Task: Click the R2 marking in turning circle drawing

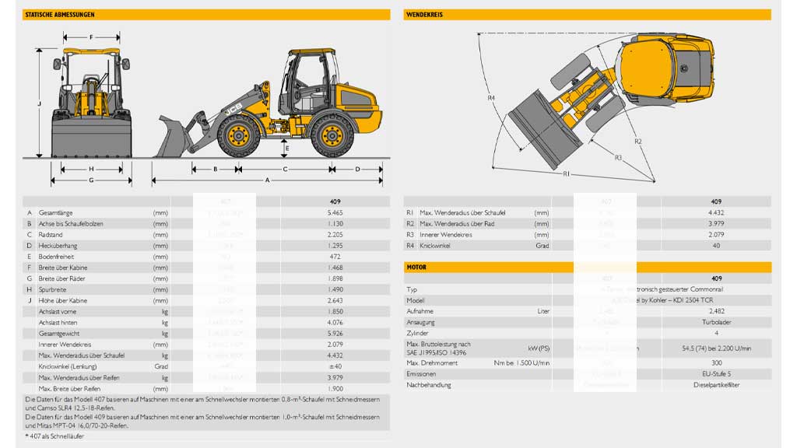Action: (x=638, y=142)
